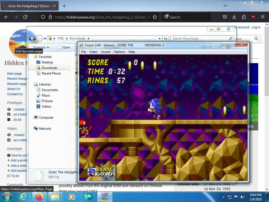Screen dimensions: 269x202
Task: Open the About Us link
Action: pos(14,89)
